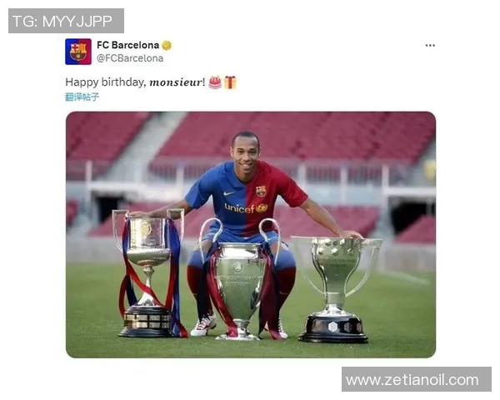Image resolution: width=500 pixels, height=400 pixels.
Task: Click the Nike swoosh on the jersey
Action: point(229,193)
